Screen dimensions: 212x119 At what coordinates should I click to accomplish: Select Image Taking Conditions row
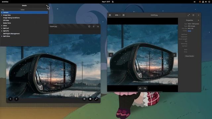click(x=24, y=18)
